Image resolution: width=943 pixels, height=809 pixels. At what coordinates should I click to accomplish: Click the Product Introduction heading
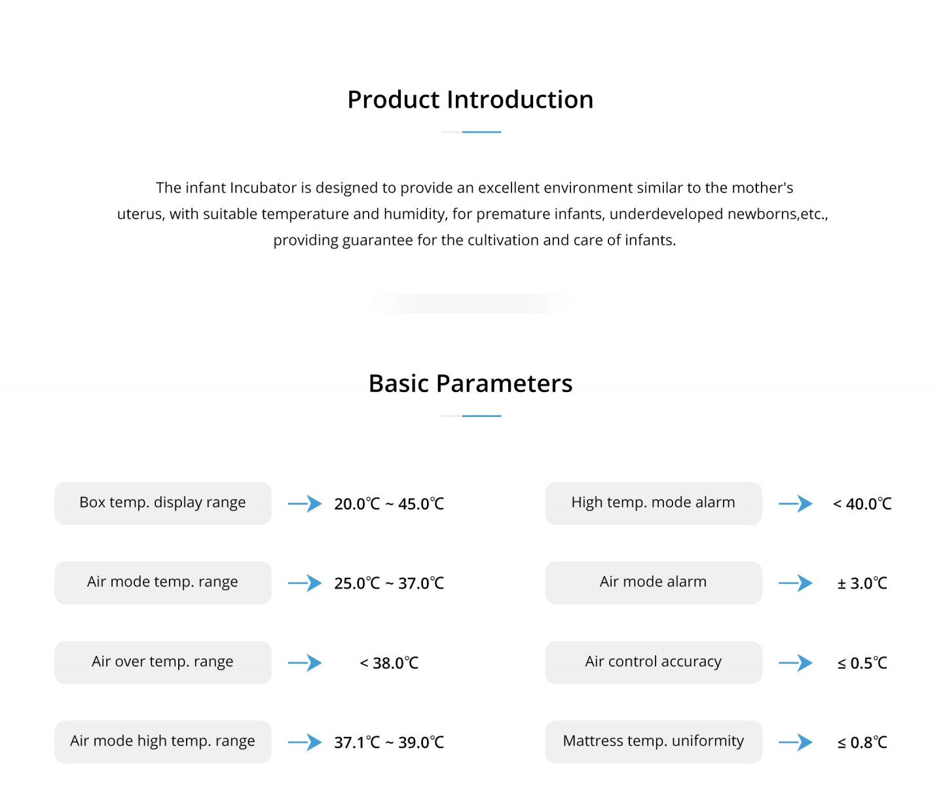coord(470,99)
